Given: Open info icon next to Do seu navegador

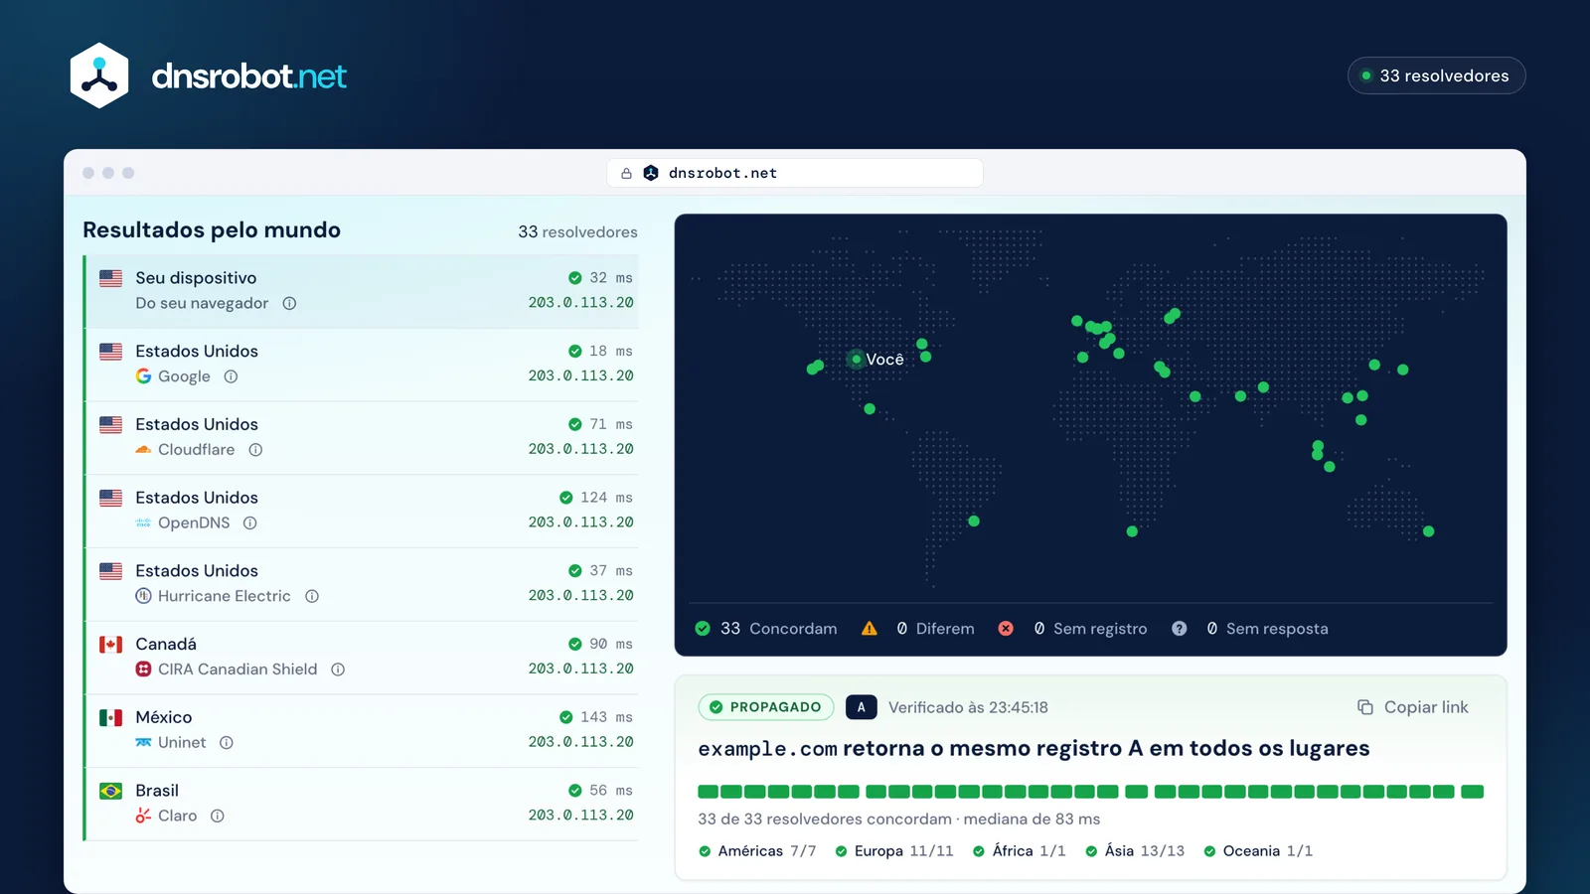Looking at the screenshot, I should coord(289,303).
